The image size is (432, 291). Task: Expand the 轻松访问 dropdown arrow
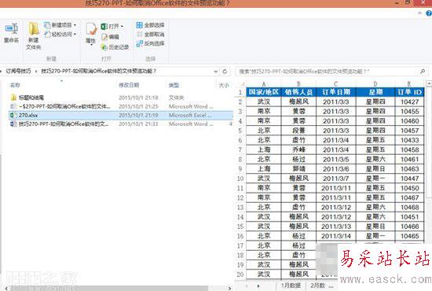[75, 34]
